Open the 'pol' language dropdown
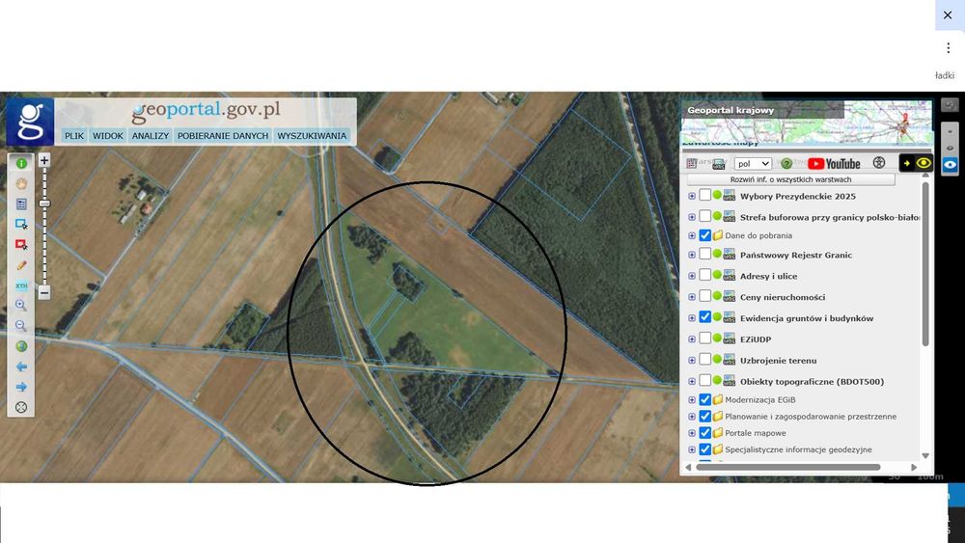 point(753,164)
